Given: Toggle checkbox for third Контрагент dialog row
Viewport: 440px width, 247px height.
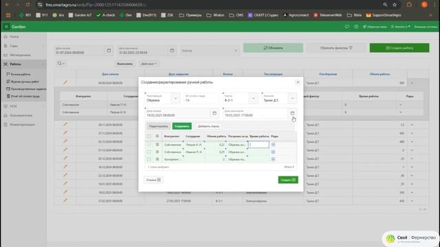Looking at the screenshot, I should 148,159.
